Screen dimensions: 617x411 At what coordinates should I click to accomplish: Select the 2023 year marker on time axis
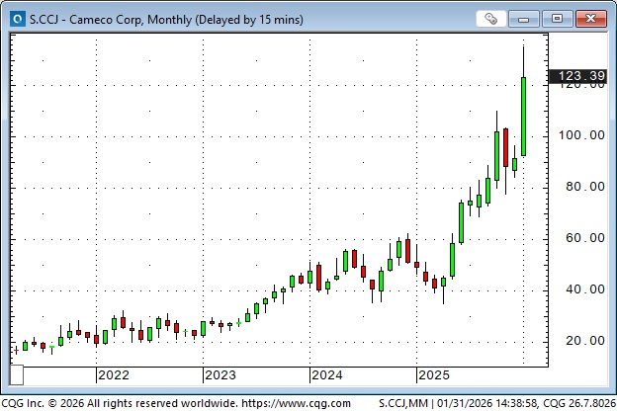tap(220, 375)
